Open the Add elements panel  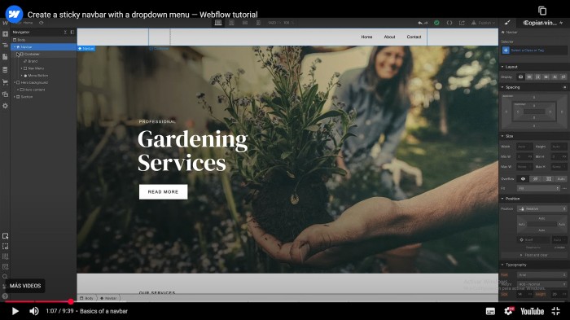click(x=5, y=34)
